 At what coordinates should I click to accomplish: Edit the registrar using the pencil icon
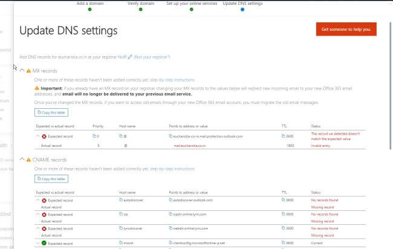click(x=130, y=57)
